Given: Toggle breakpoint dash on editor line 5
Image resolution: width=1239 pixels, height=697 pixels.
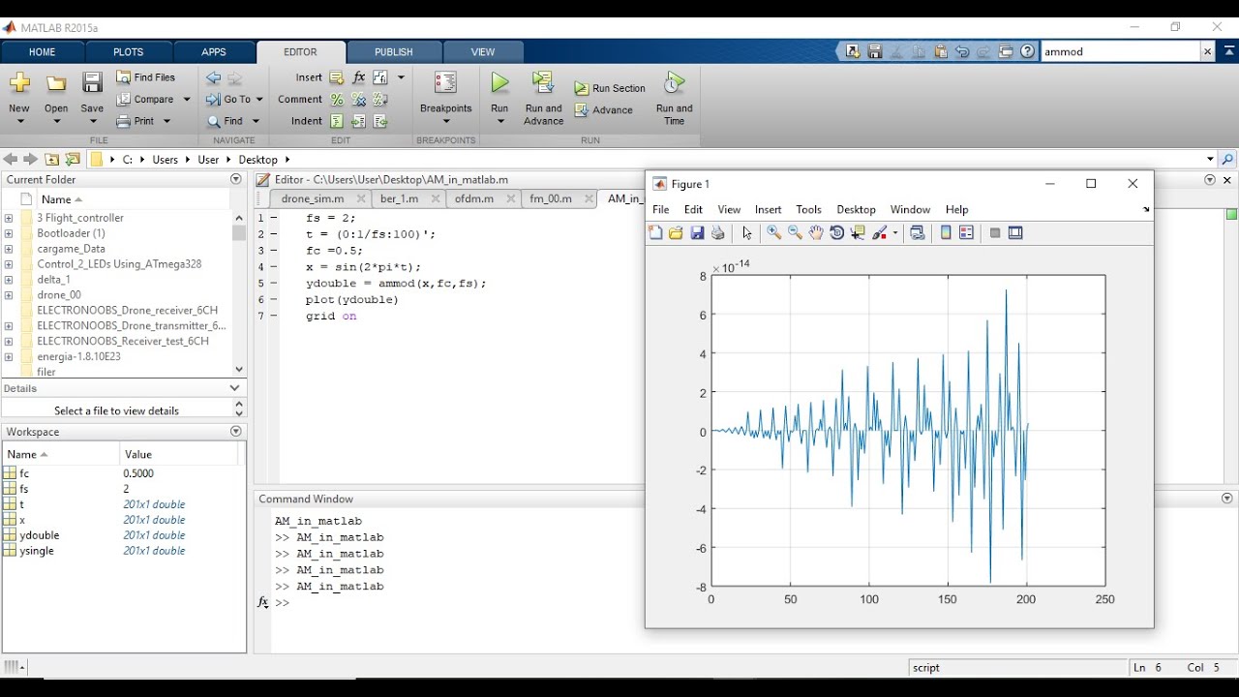Looking at the screenshot, I should (274, 284).
